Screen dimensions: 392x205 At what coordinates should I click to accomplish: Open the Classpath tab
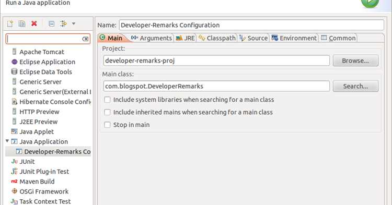(217, 38)
